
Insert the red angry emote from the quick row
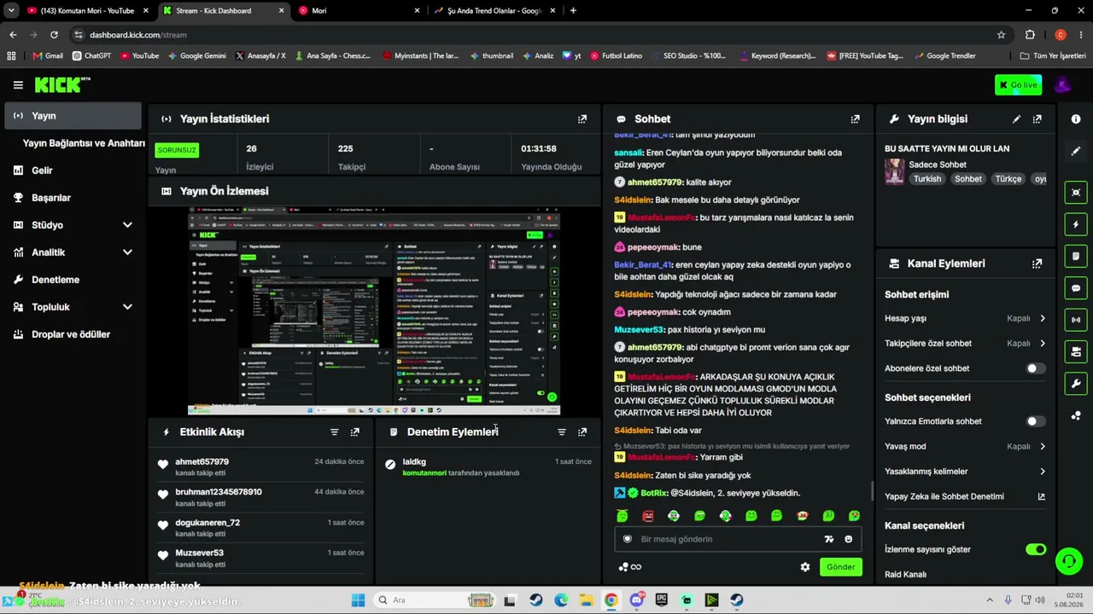(x=648, y=516)
